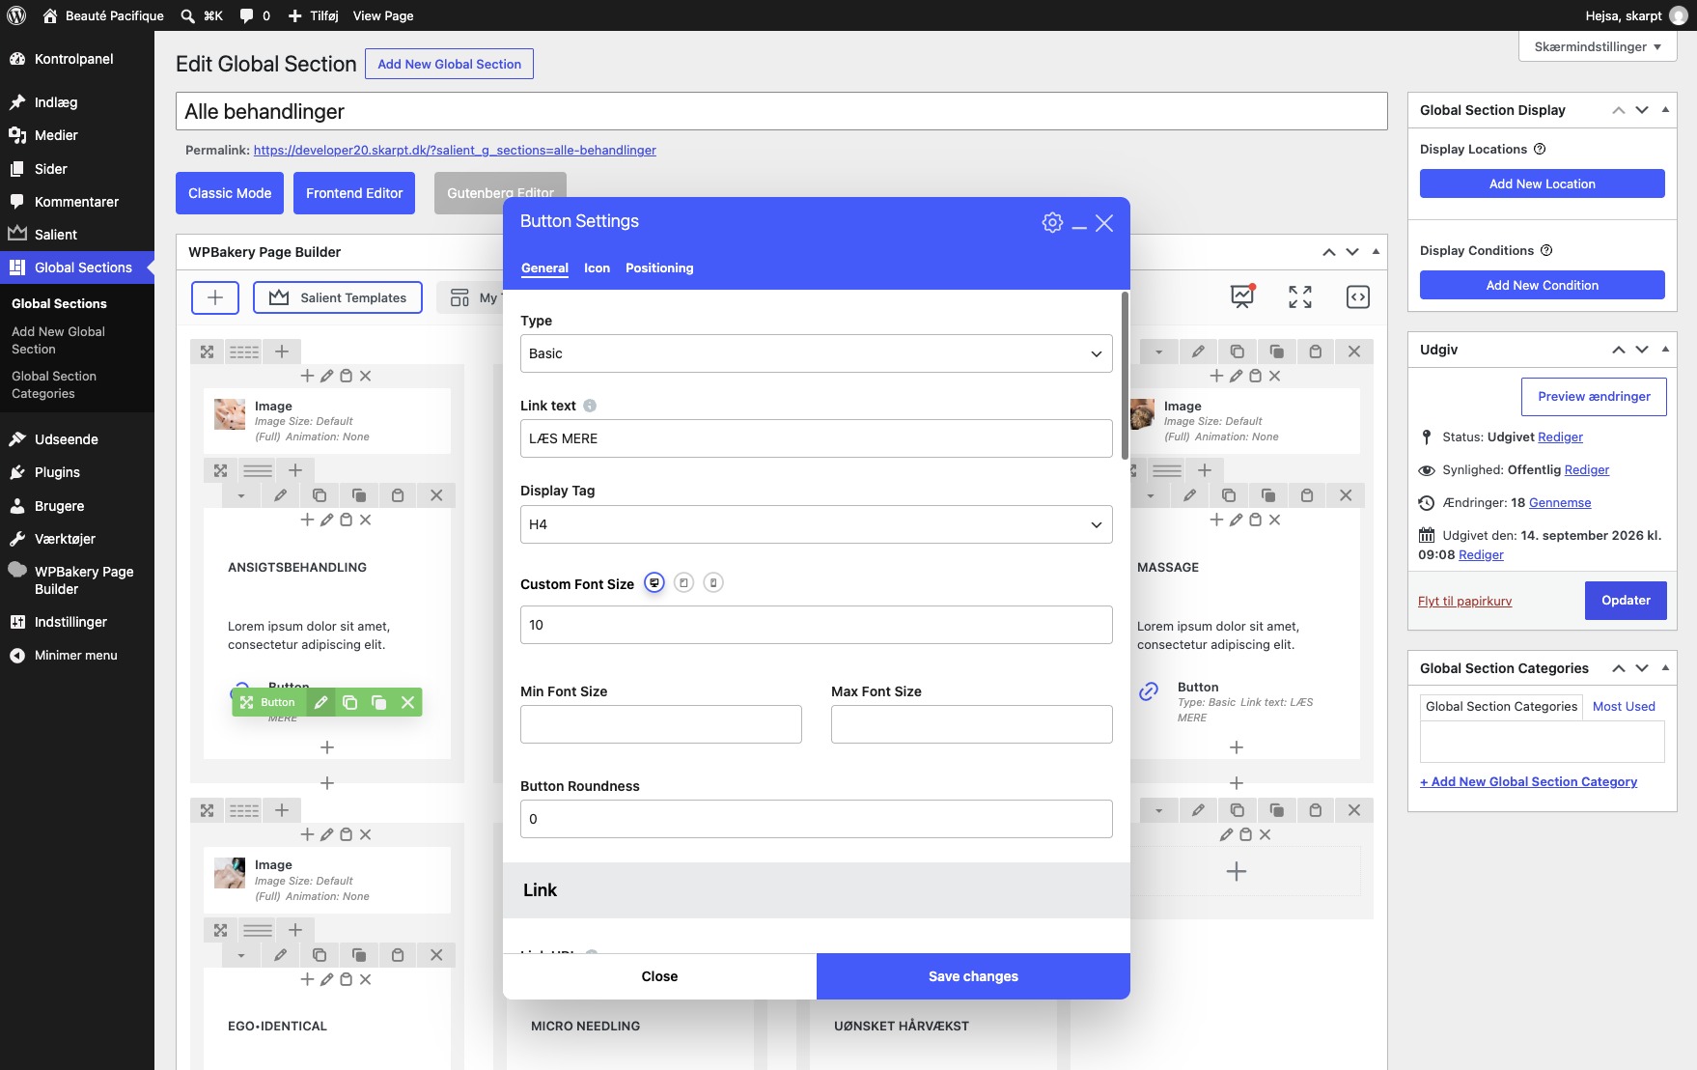Viewport: 1697px width, 1070px height.
Task: Click the full screen mode icon in WPBakery
Action: tap(1300, 296)
